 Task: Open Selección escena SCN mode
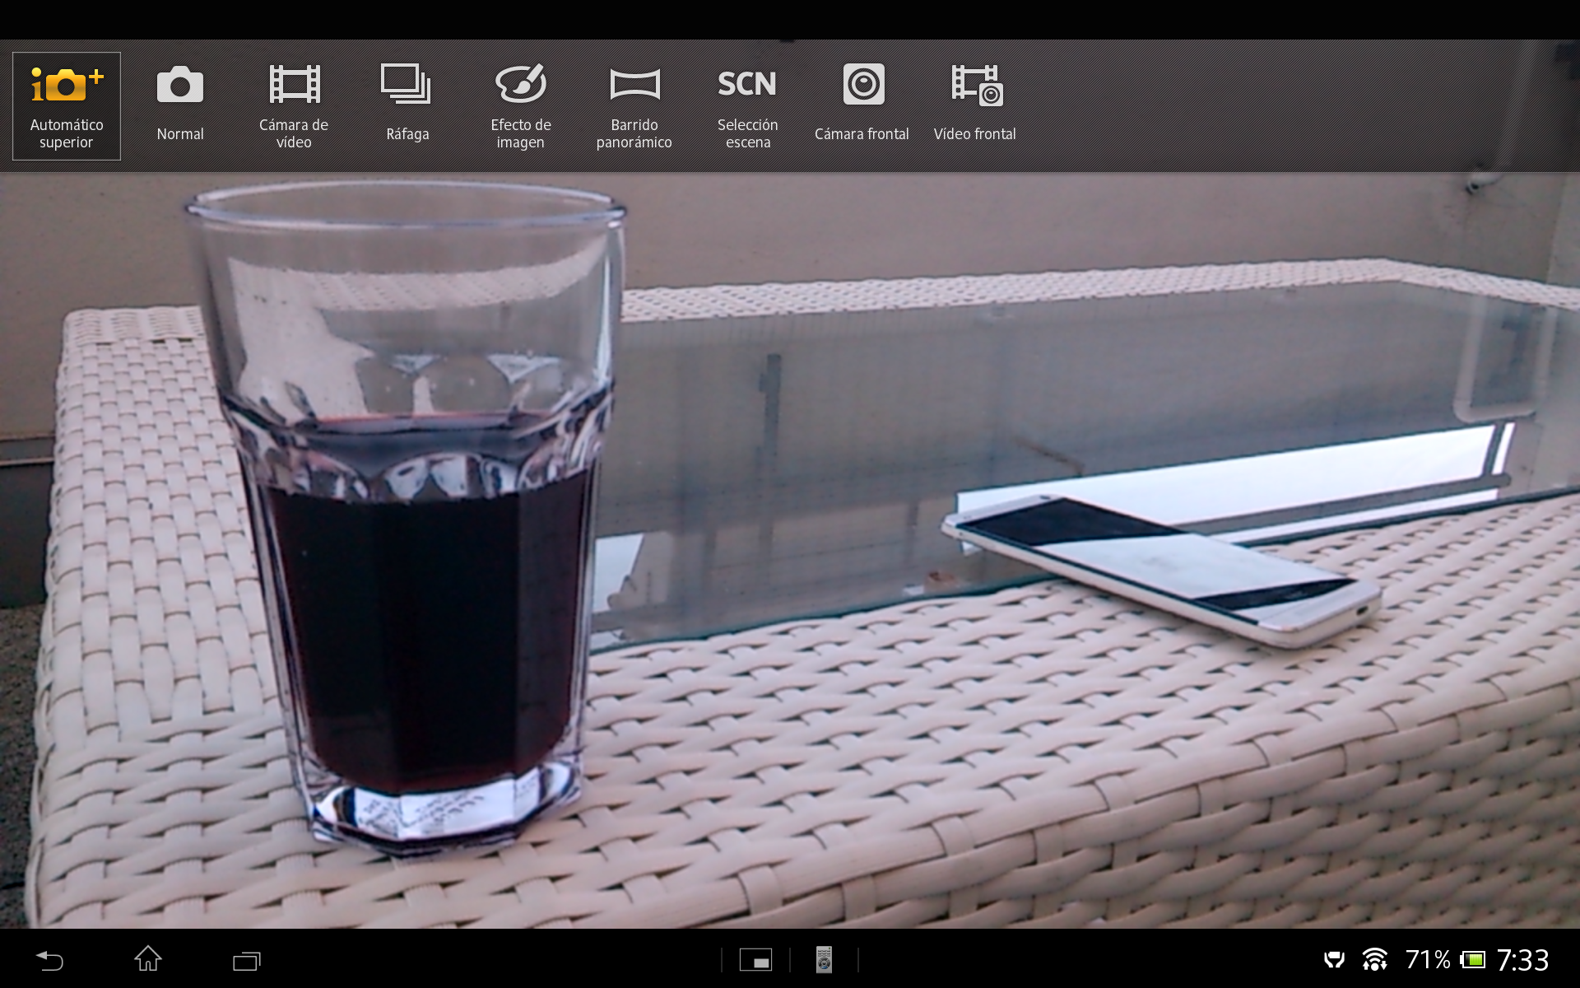[x=747, y=105]
